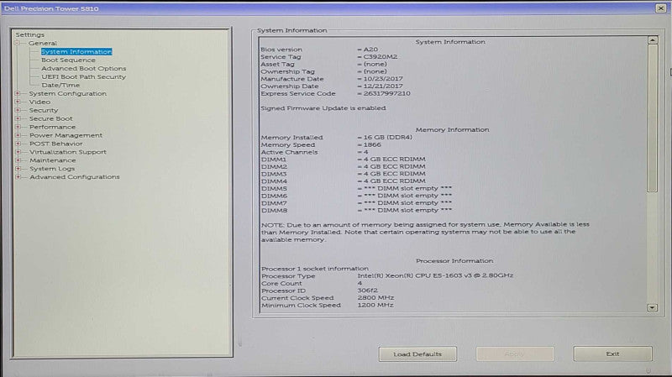This screenshot has width=672, height=377.
Task: Select the System Configuration label
Action: (68, 93)
